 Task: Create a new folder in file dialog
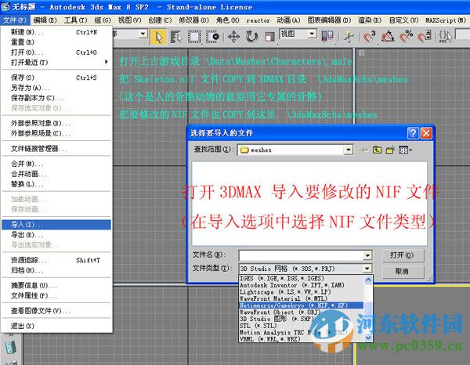pyautogui.click(x=390, y=150)
